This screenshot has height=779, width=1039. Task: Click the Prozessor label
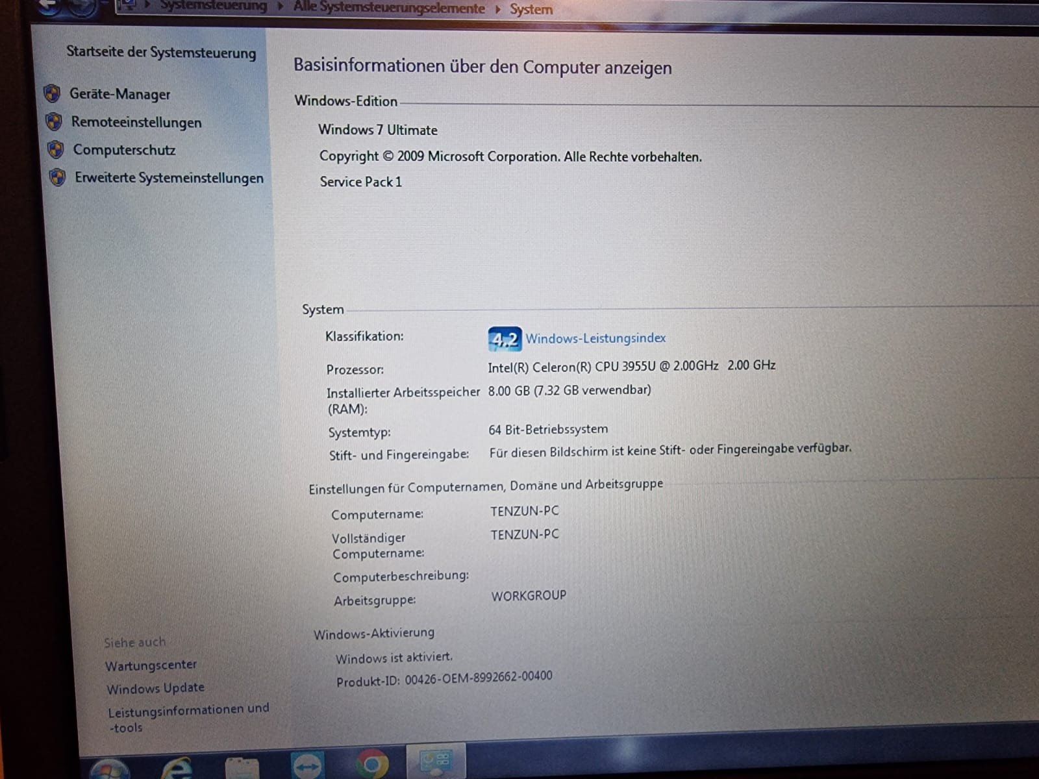pos(355,369)
